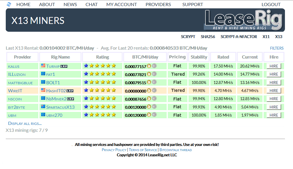Image resolution: width=293 pixels, height=169 pixels.
Task: Click the silver Litecoin icon in NsMiner2 row
Action: [154, 98]
